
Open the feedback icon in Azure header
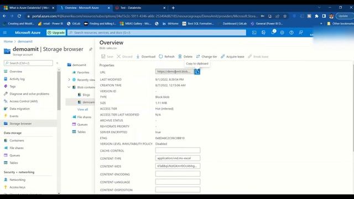301,33
